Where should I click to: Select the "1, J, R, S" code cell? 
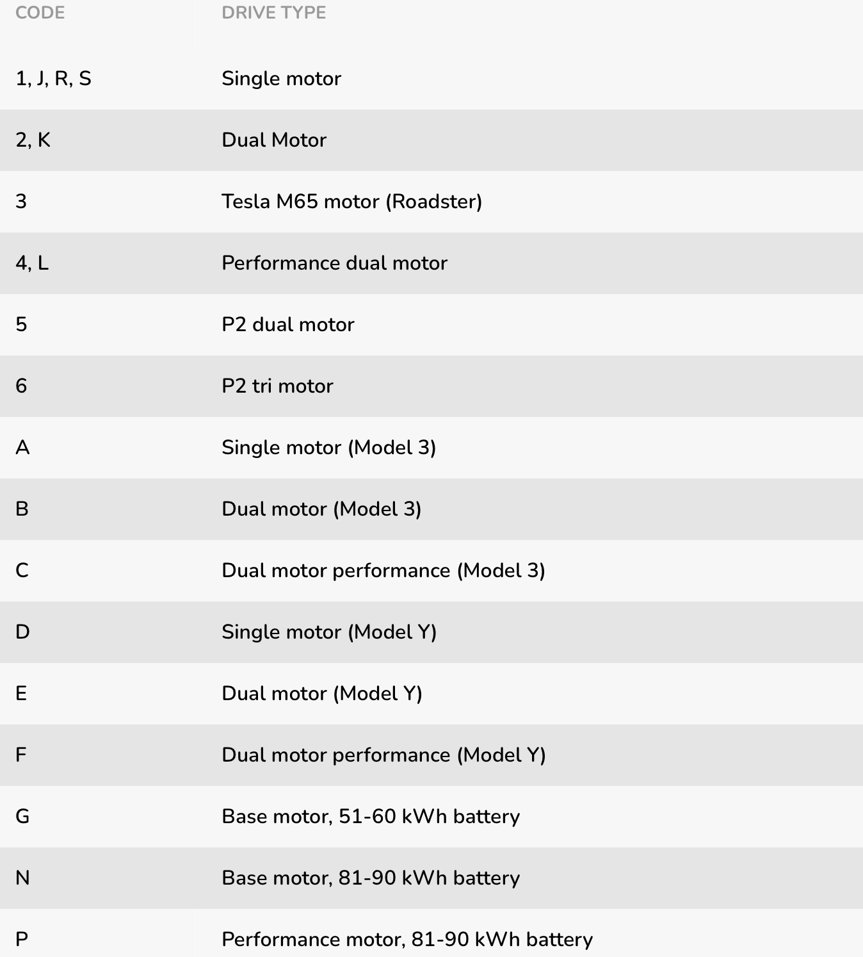53,79
